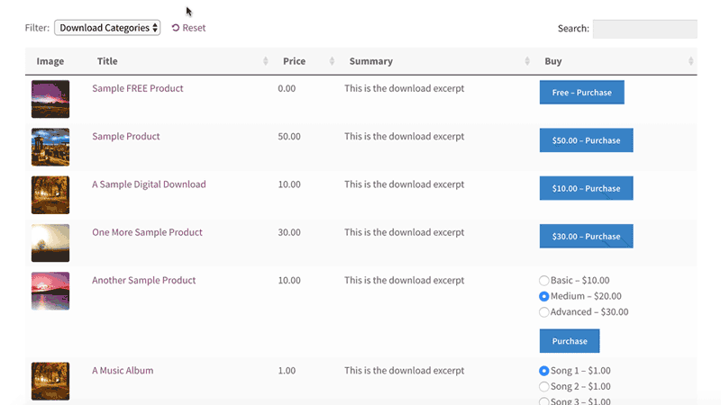Select Song 1 – $1.00 option

click(544, 371)
